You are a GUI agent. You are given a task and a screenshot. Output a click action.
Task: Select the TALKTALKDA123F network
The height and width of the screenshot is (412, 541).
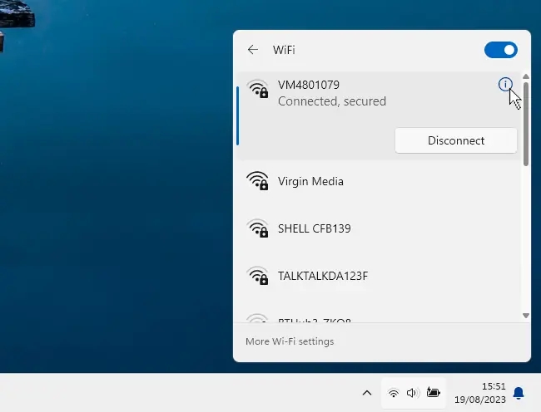coord(379,276)
